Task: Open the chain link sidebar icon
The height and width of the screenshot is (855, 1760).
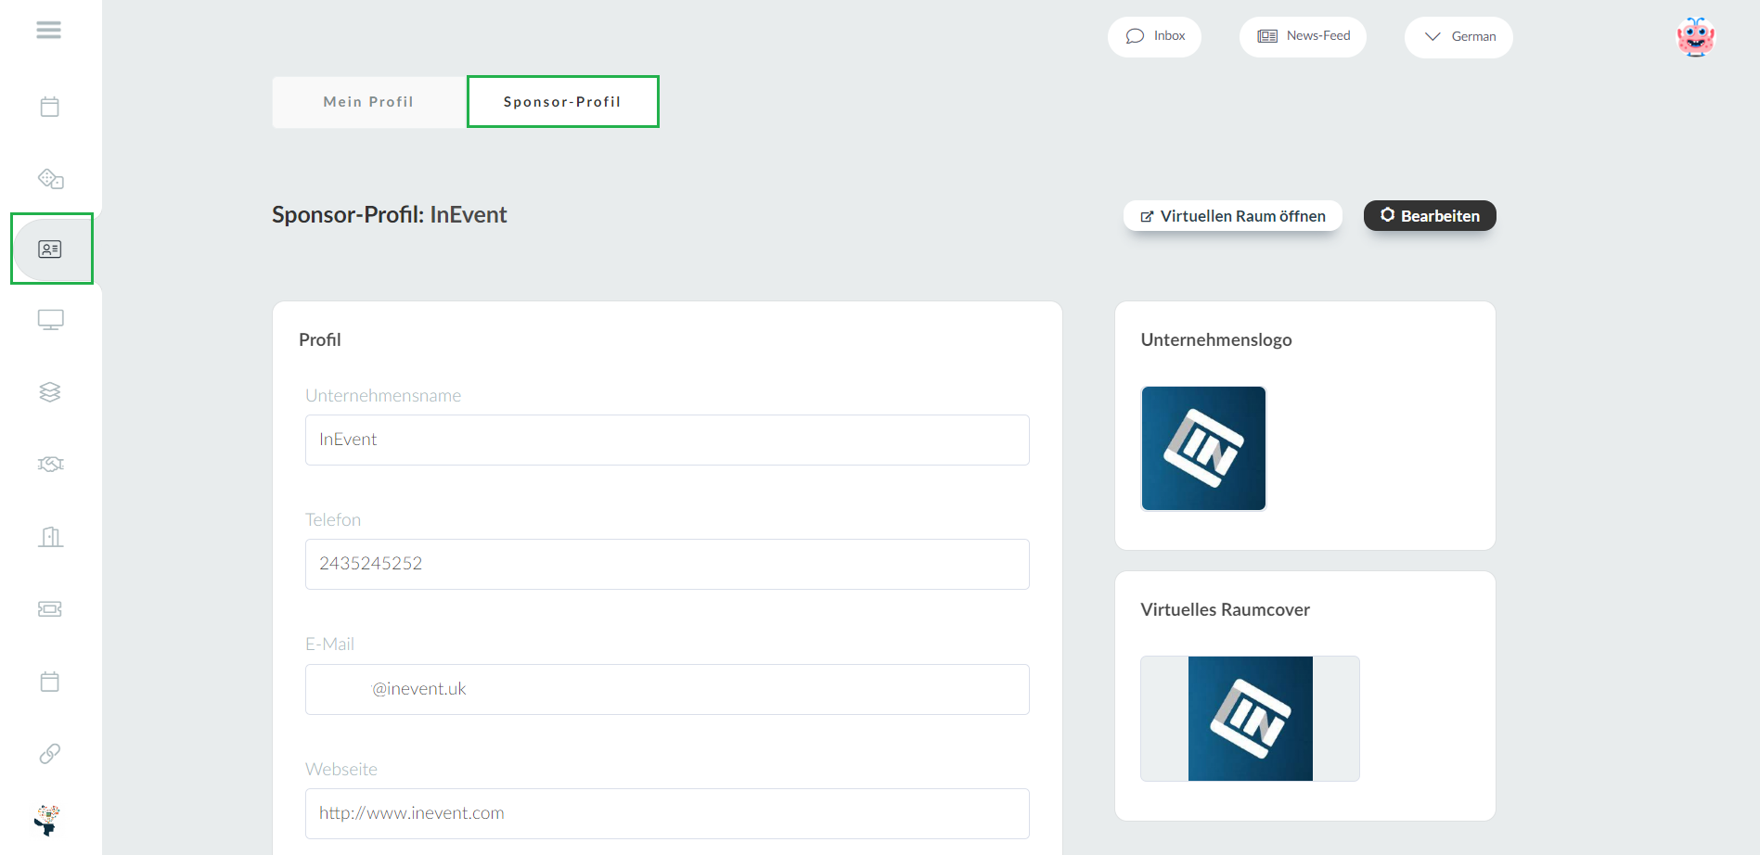Action: pyautogui.click(x=50, y=753)
